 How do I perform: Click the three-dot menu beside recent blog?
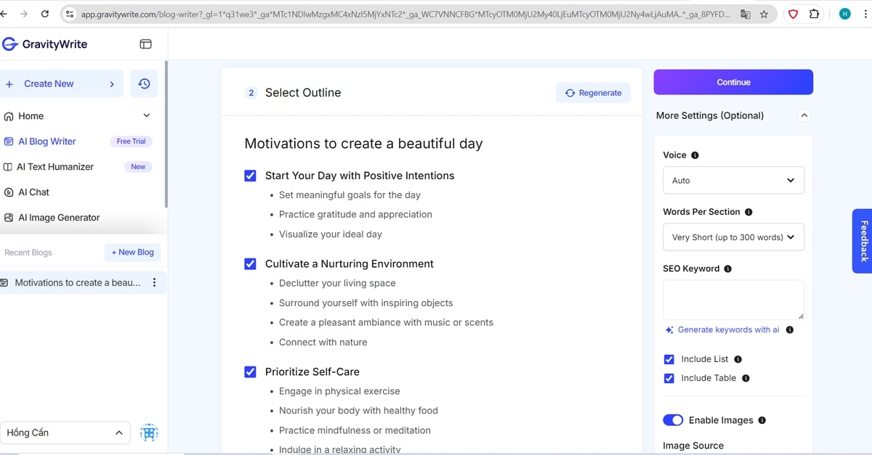(x=154, y=283)
